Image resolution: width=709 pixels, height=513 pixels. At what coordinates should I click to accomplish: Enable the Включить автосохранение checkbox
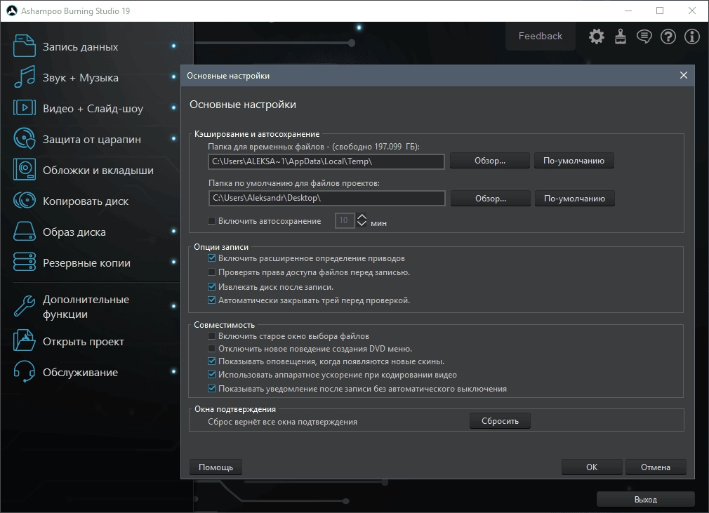[211, 220]
